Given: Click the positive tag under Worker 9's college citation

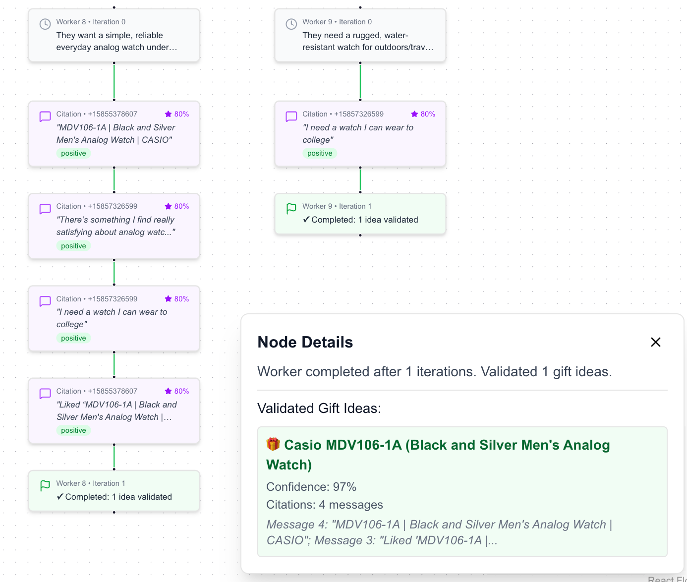Looking at the screenshot, I should click(320, 153).
